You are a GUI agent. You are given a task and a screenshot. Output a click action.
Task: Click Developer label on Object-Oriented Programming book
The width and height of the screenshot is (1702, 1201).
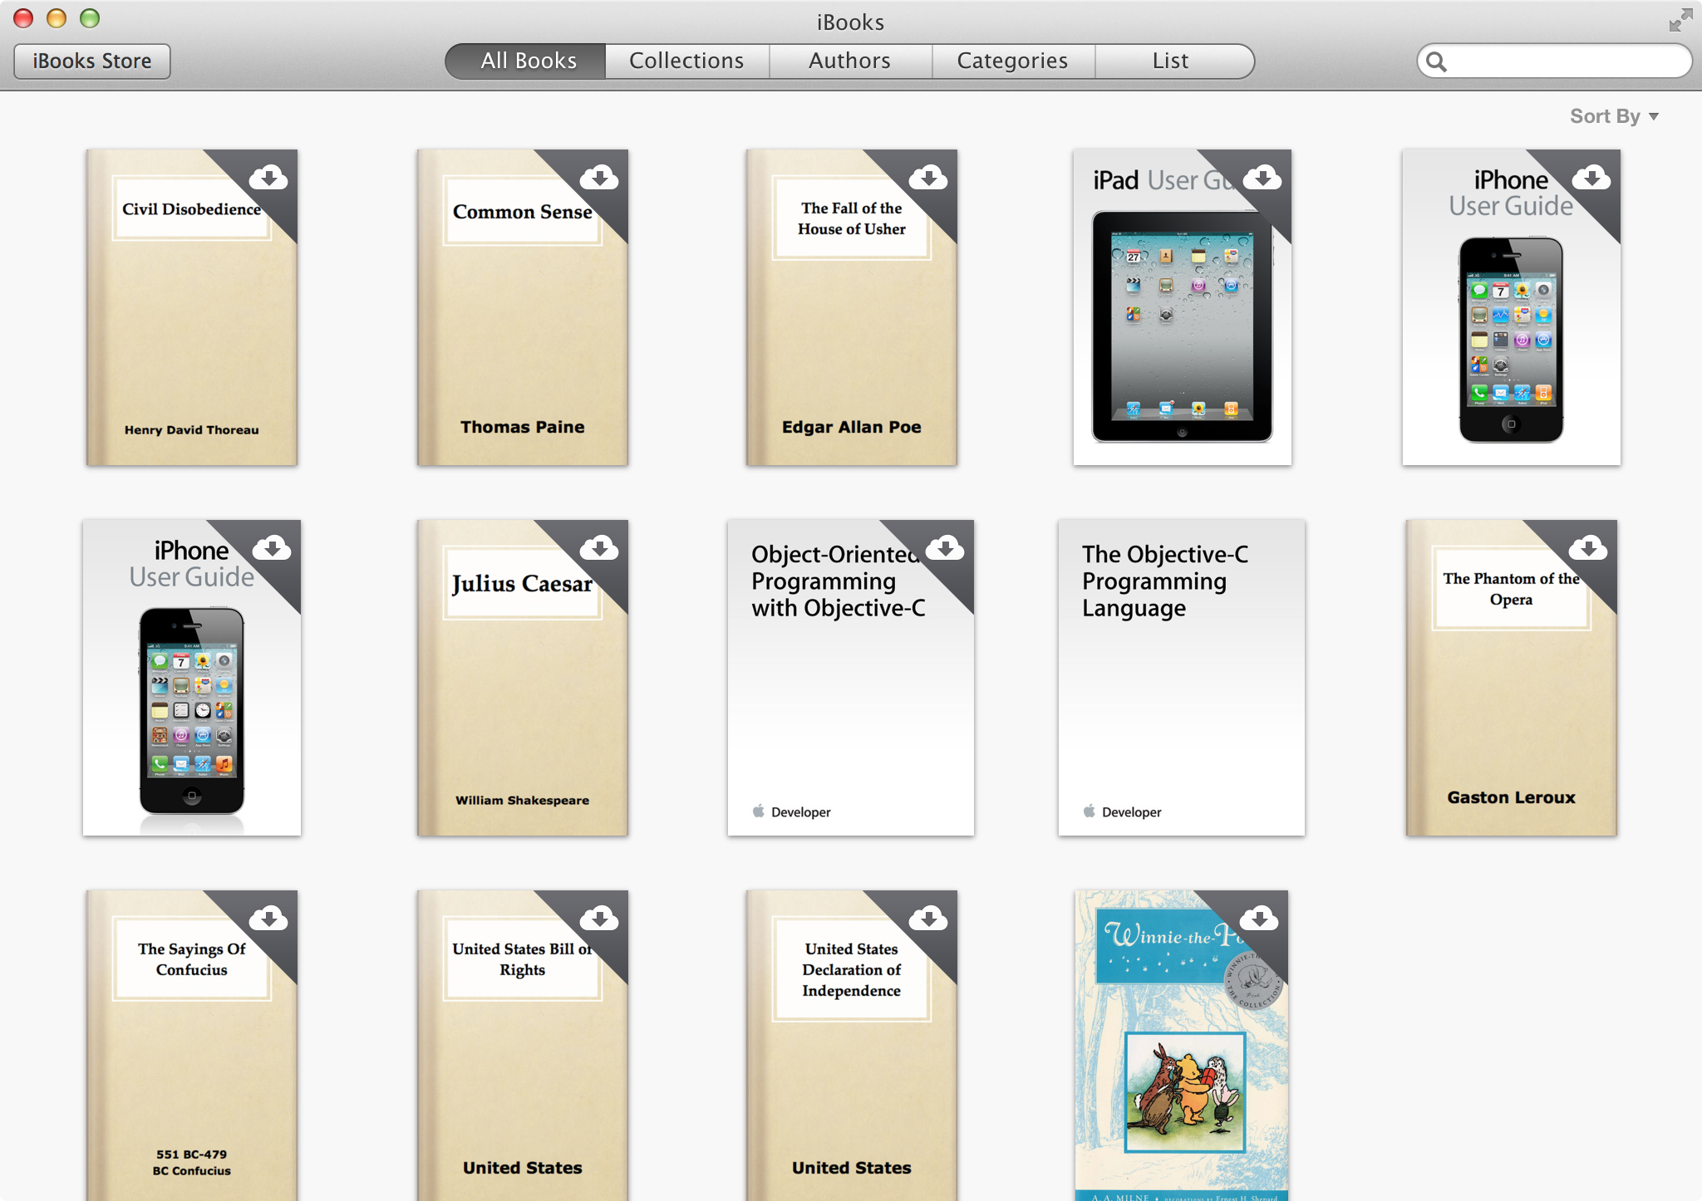pos(800,811)
